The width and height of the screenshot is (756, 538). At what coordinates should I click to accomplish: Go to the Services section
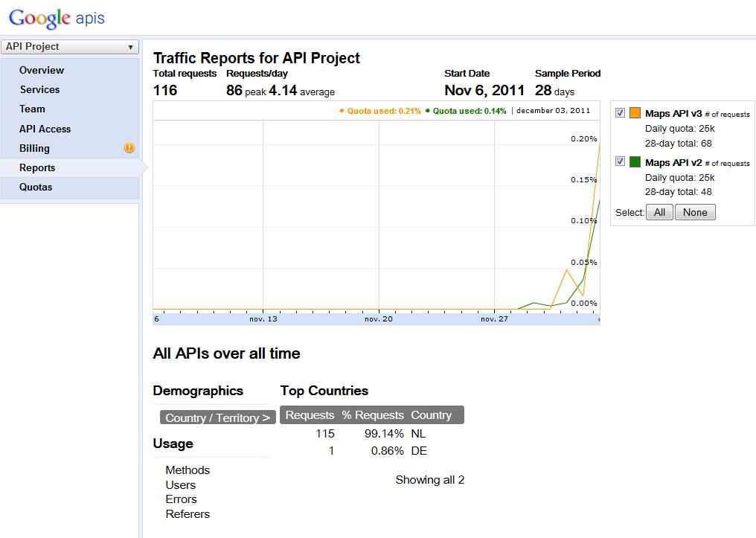[39, 89]
